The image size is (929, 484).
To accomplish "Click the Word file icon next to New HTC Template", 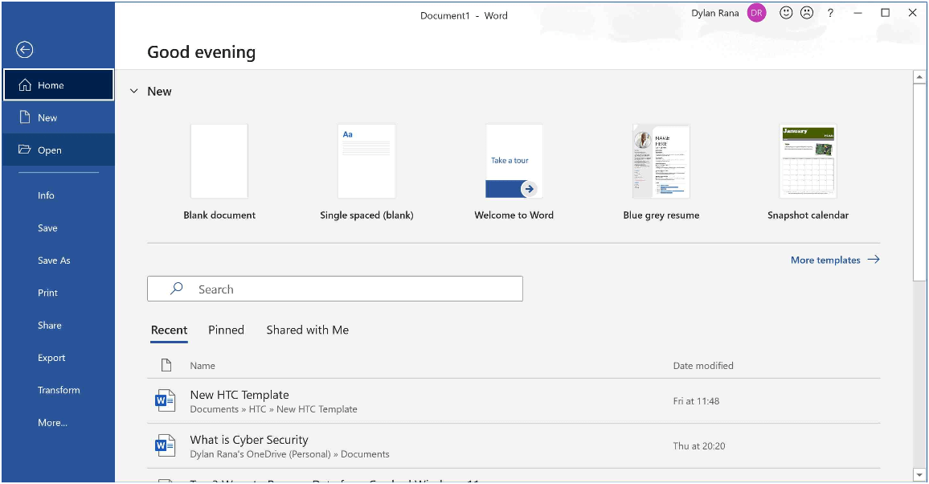I will coord(166,400).
